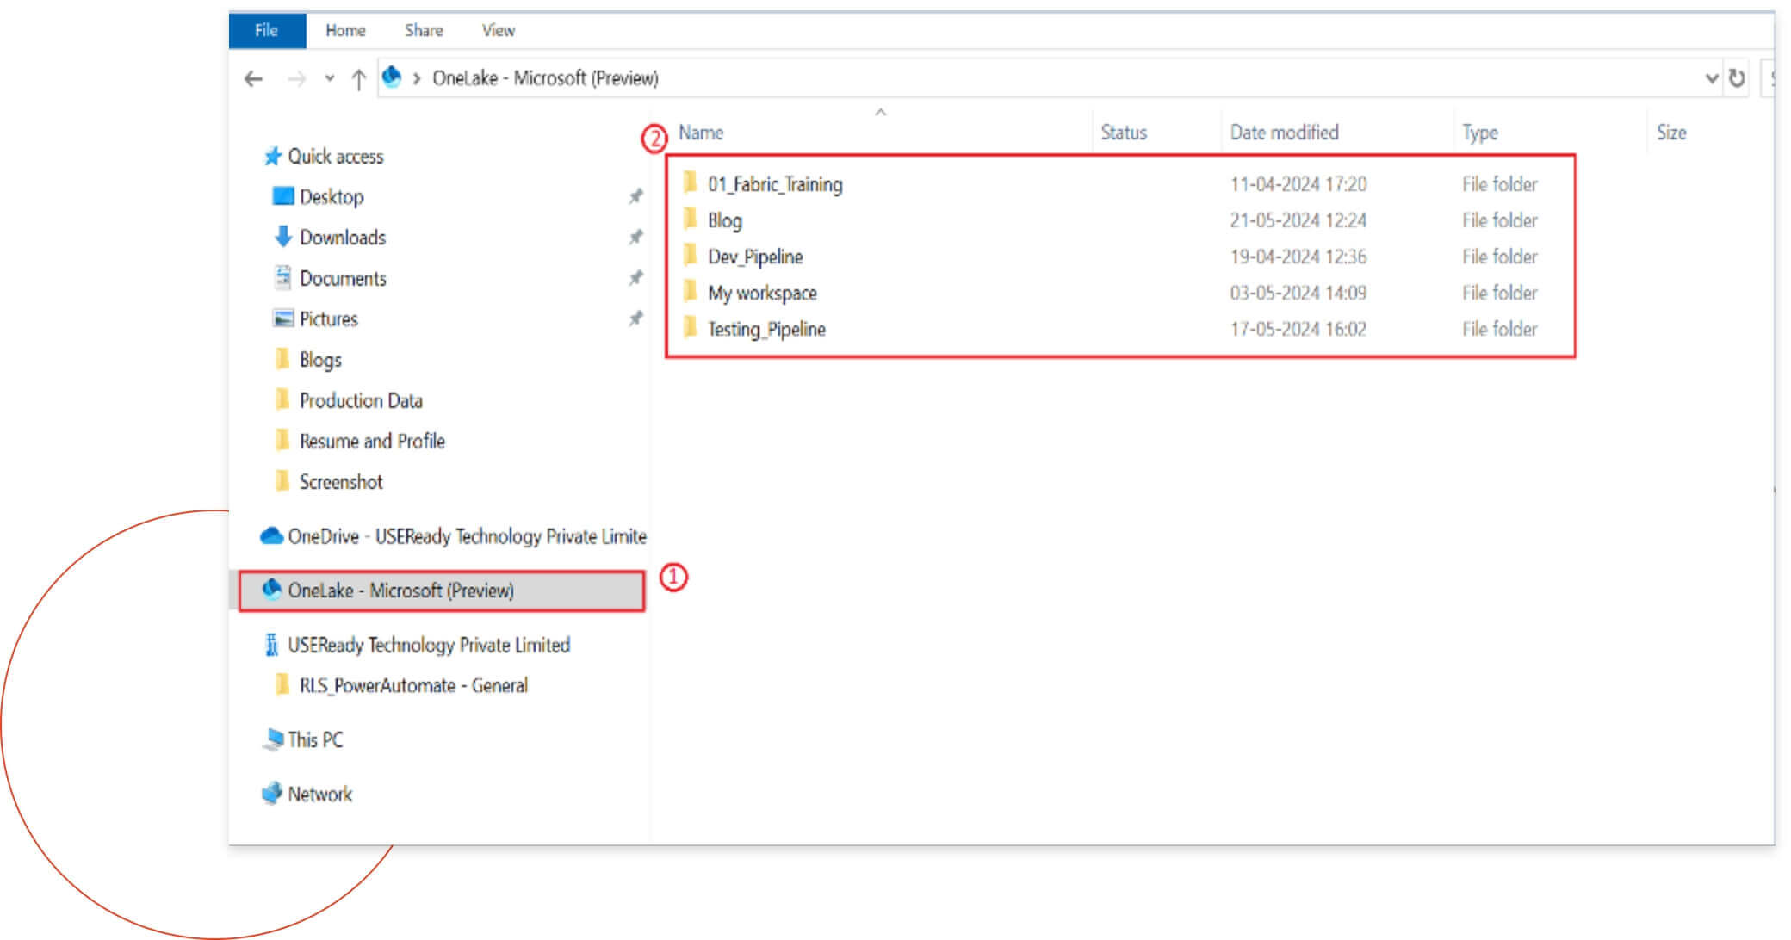Select the Testing_Pipeline folder icon
Viewport: 1791px width, 940px height.
pyautogui.click(x=690, y=327)
